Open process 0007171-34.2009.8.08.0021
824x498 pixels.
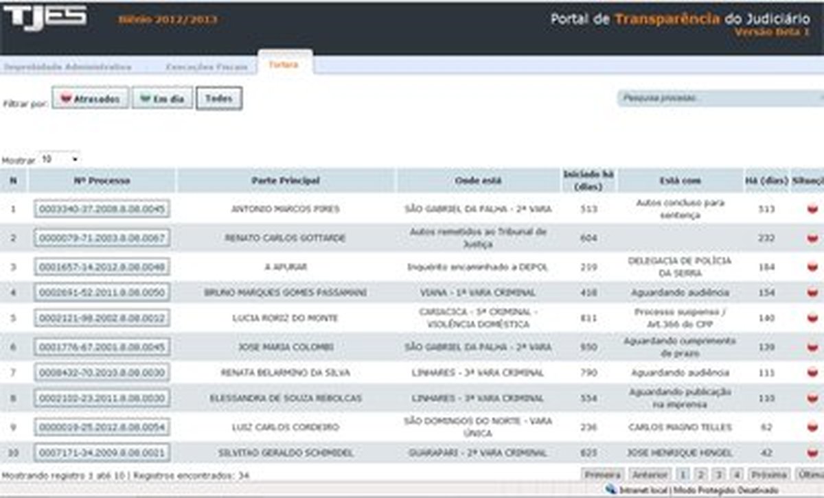pyautogui.click(x=102, y=453)
